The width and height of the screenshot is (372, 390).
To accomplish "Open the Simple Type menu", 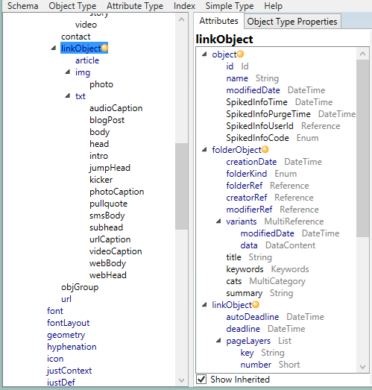I will pyautogui.click(x=230, y=6).
